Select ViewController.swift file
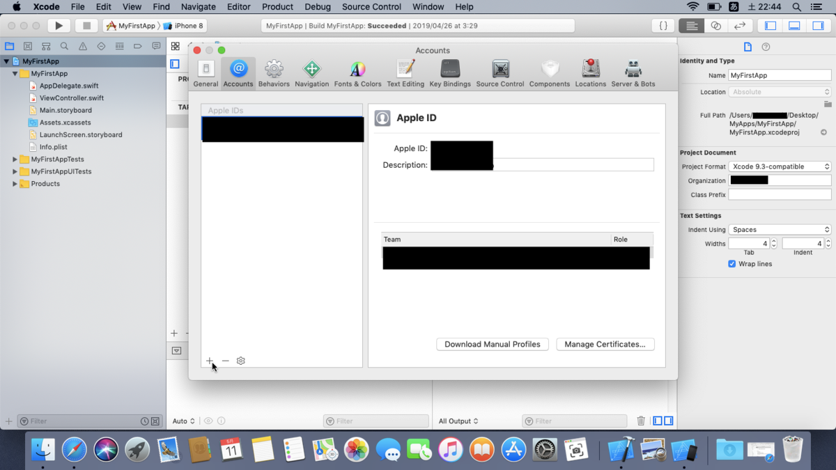 [72, 98]
